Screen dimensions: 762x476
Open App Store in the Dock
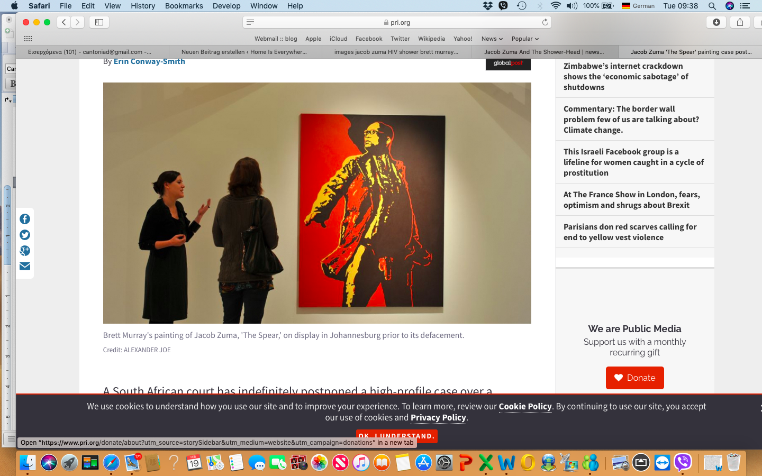tap(423, 463)
